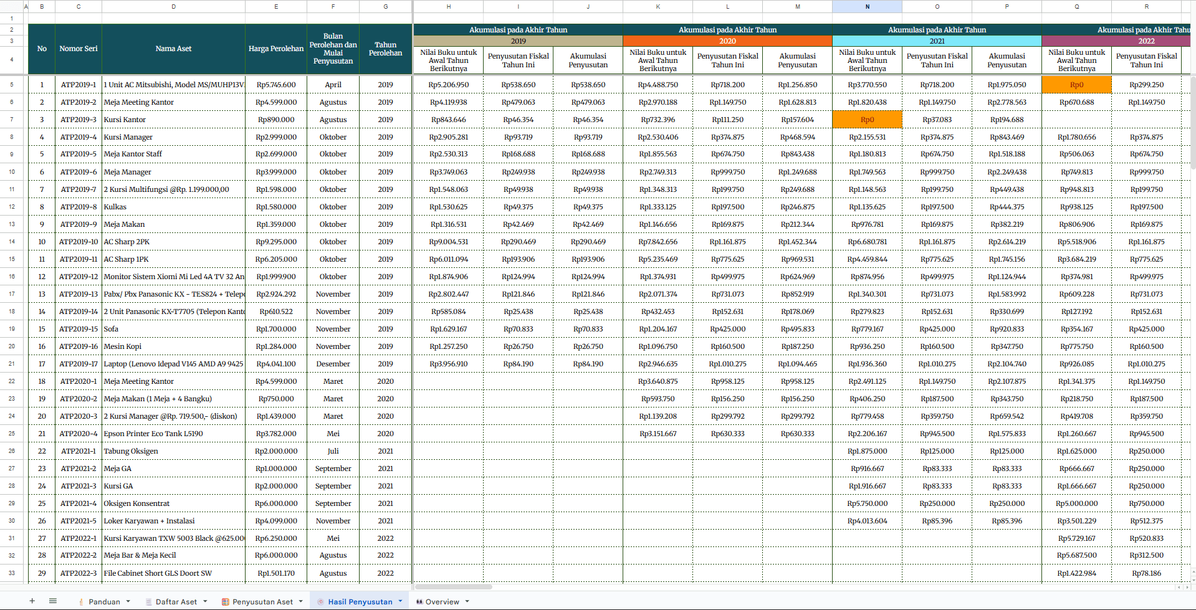1196x610 pixels.
Task: Click the Harga Perolehan header cell
Action: [276, 49]
